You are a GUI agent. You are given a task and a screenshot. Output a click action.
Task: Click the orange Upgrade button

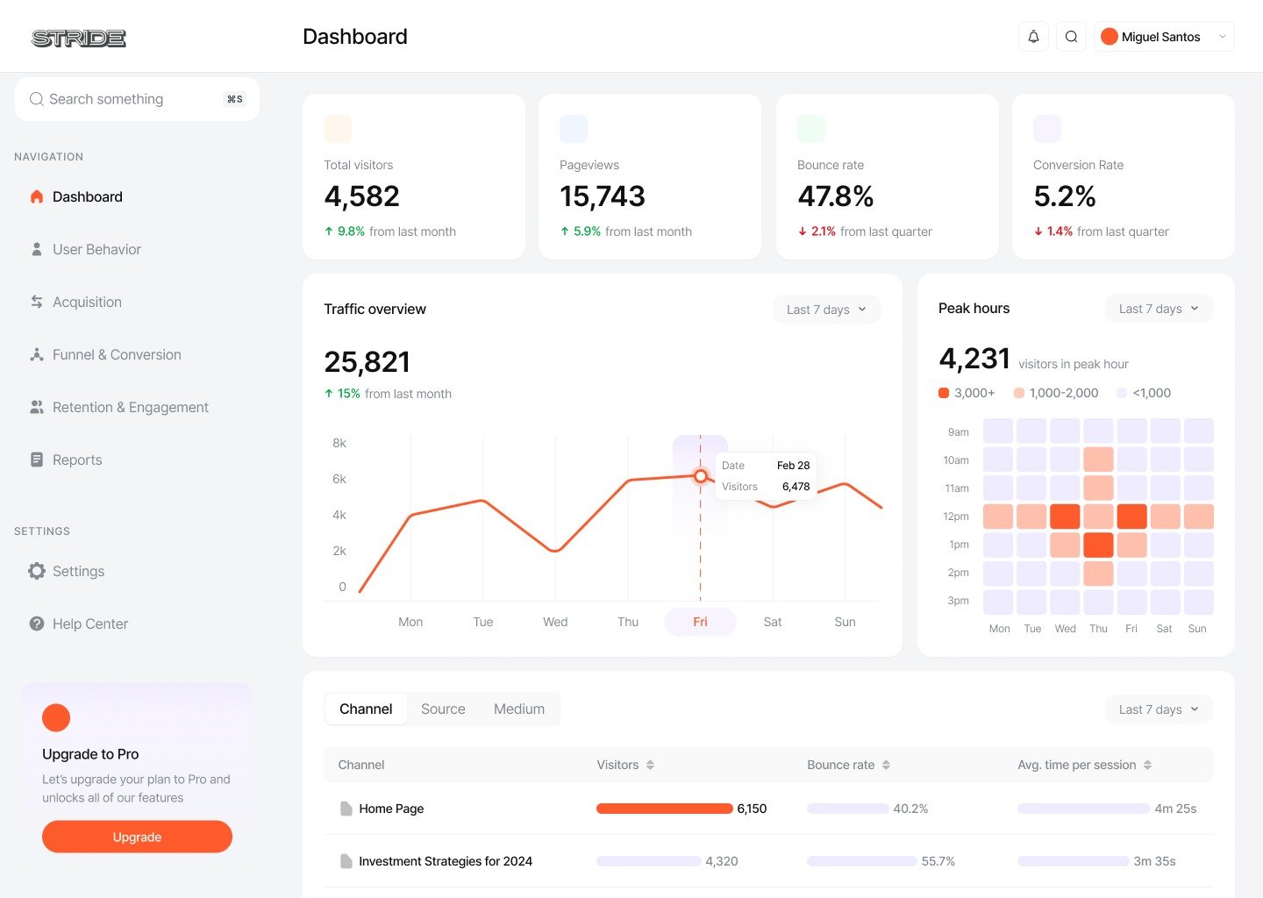pyautogui.click(x=137, y=837)
